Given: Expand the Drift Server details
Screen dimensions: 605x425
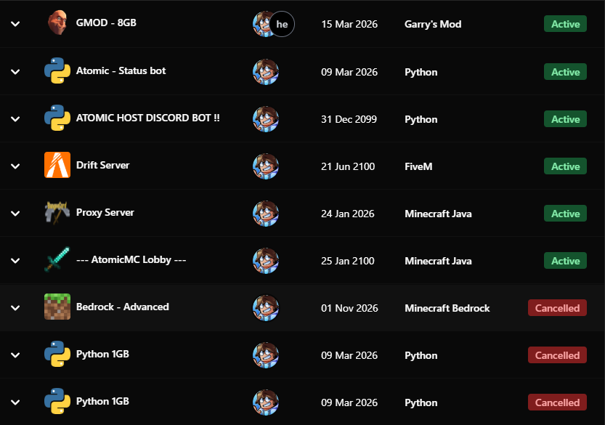Looking at the screenshot, I should click(x=15, y=165).
